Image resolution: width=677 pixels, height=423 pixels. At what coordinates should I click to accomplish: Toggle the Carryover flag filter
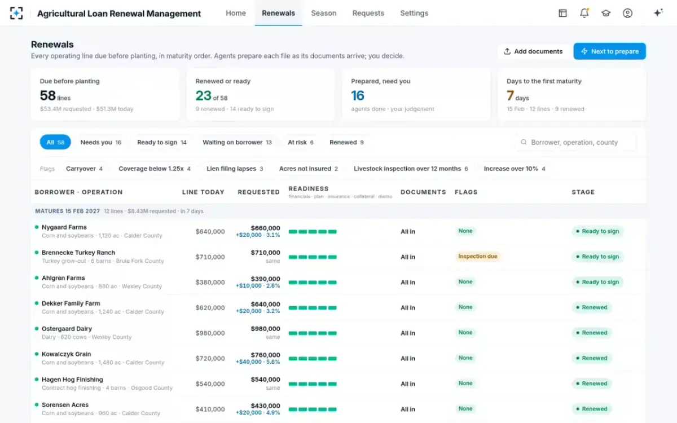click(85, 169)
